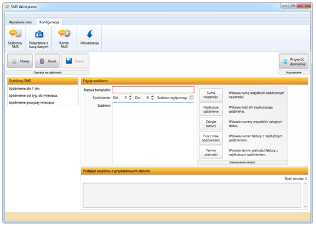The height and width of the screenshot is (226, 316).
Task: Click the Od value field
Action: click(x=125, y=98)
